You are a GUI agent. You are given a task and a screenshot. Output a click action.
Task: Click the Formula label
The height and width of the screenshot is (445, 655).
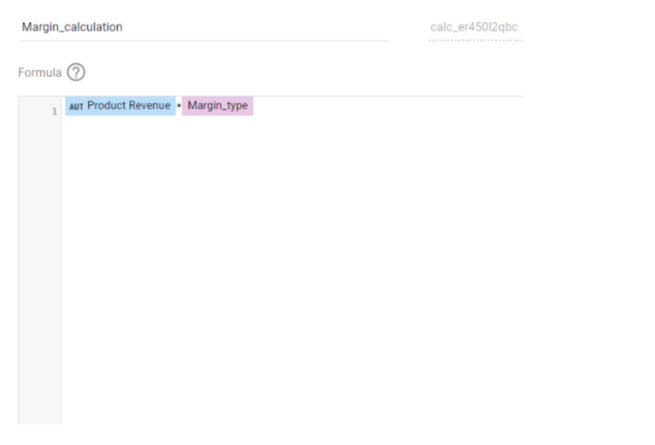(40, 72)
